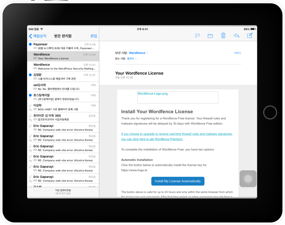This screenshot has width=285, height=225.
Task: Go back to 메일상자 mailboxes
Action: click(38, 36)
